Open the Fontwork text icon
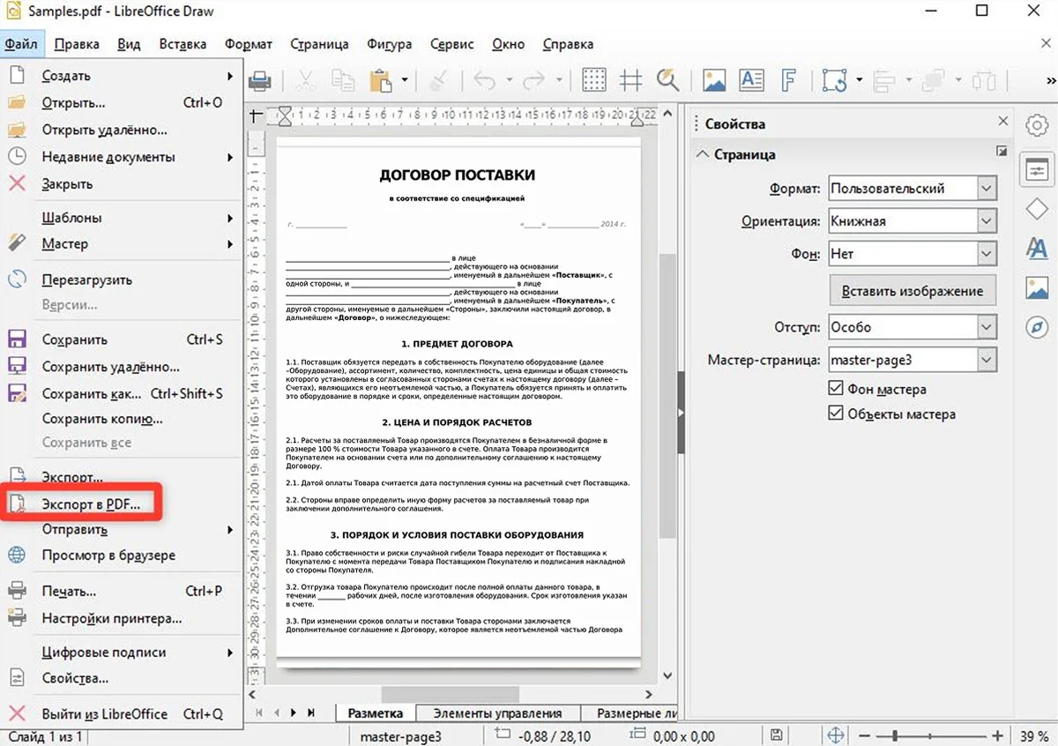This screenshot has width=1058, height=746. (x=789, y=81)
